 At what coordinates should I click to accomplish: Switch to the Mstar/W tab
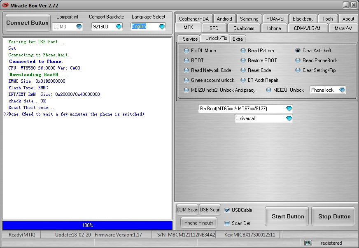(343, 28)
